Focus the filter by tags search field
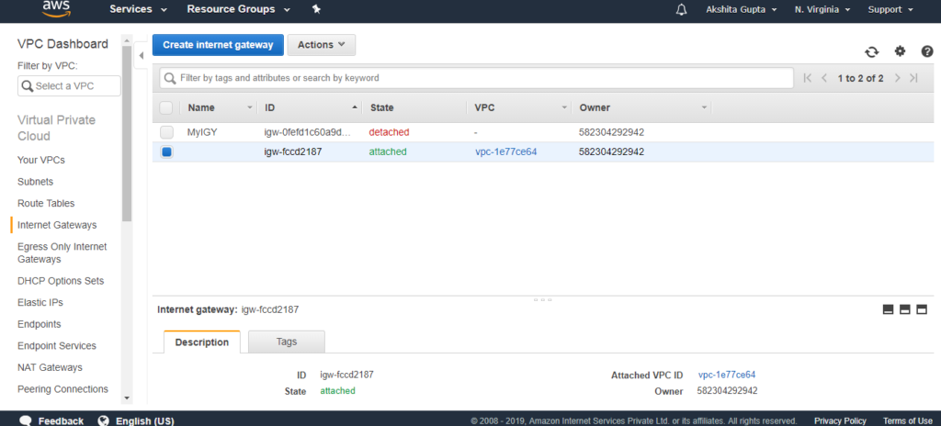 477,78
